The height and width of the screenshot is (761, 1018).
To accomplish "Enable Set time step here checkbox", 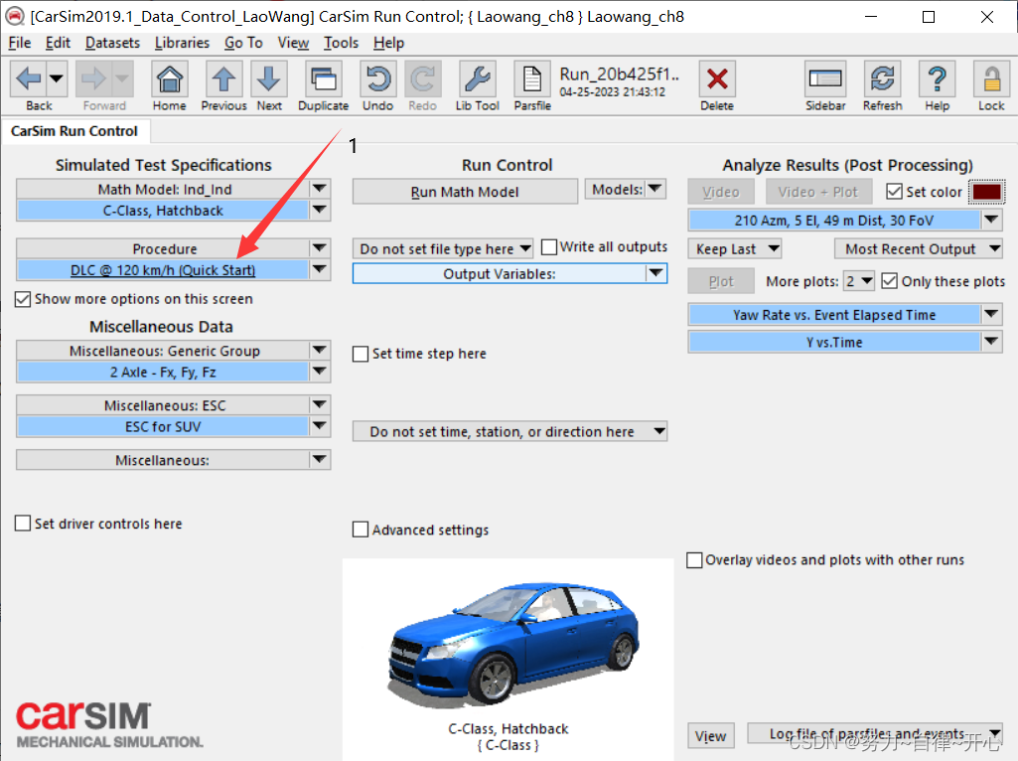I will coord(361,354).
